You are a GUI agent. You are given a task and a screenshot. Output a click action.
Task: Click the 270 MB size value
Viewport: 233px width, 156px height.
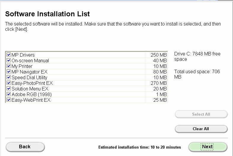point(159,83)
